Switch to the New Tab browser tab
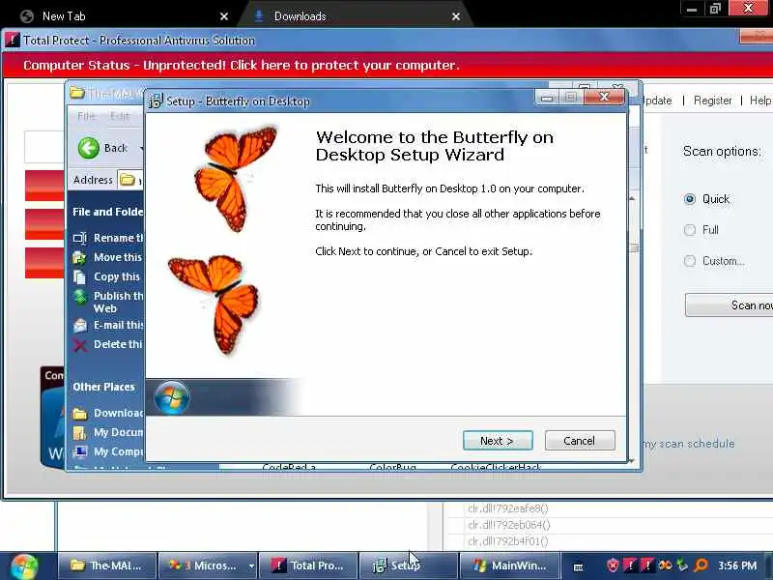 pyautogui.click(x=118, y=16)
